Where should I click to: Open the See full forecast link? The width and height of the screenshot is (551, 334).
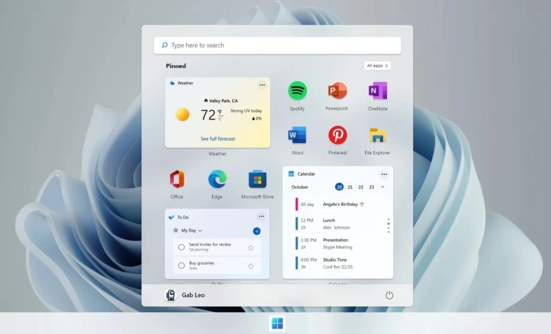pyautogui.click(x=217, y=138)
